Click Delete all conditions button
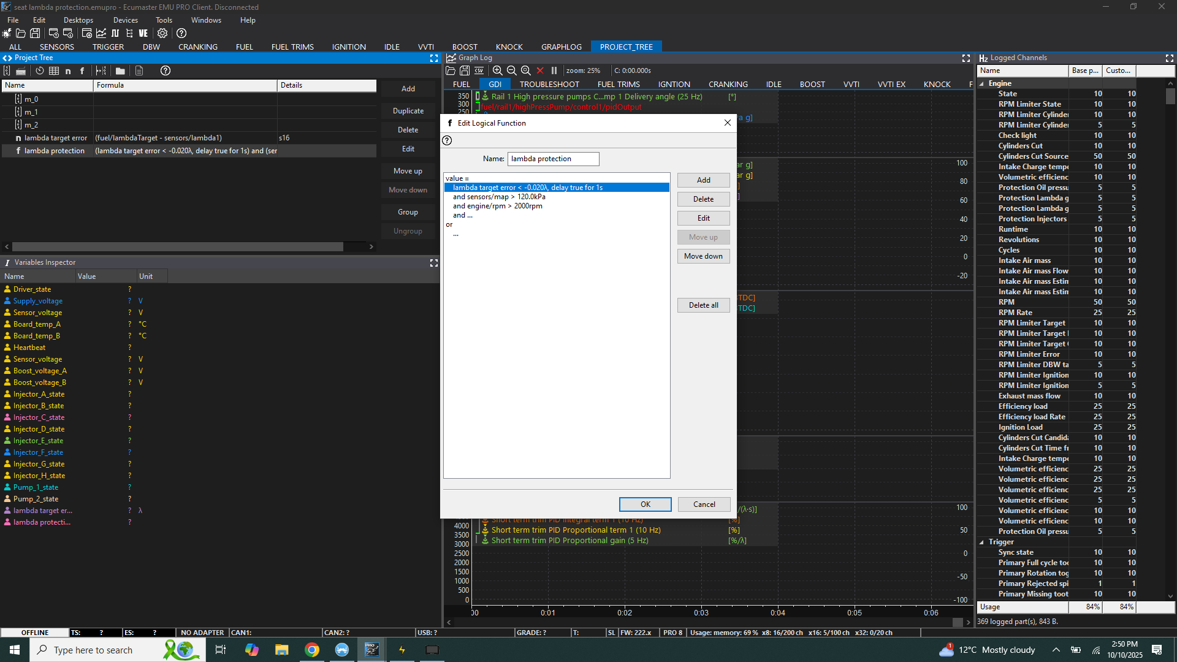 point(703,305)
